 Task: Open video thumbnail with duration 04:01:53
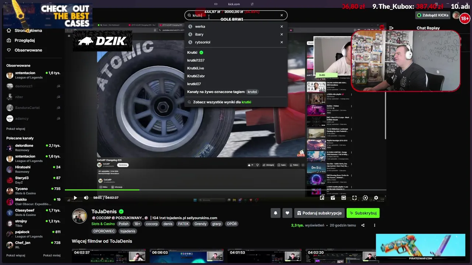click(264, 257)
